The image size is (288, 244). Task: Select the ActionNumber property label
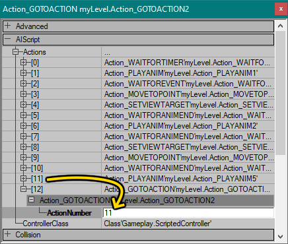click(69, 213)
